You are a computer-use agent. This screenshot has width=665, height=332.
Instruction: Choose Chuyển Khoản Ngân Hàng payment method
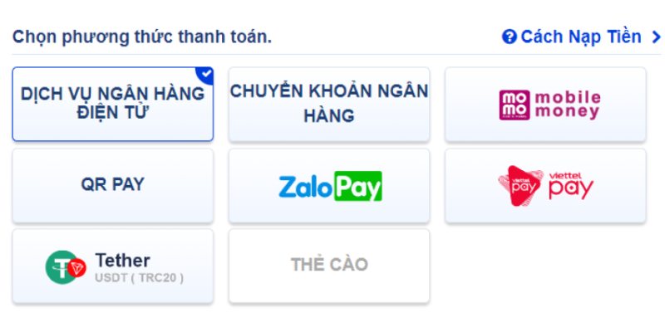click(329, 104)
